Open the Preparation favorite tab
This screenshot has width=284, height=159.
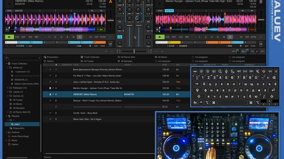[x=51, y=57]
